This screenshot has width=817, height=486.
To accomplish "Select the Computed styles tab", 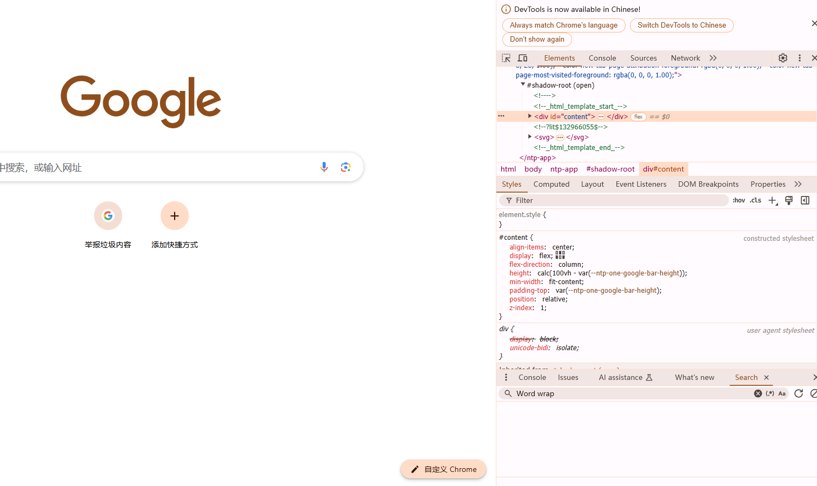I will coord(552,184).
